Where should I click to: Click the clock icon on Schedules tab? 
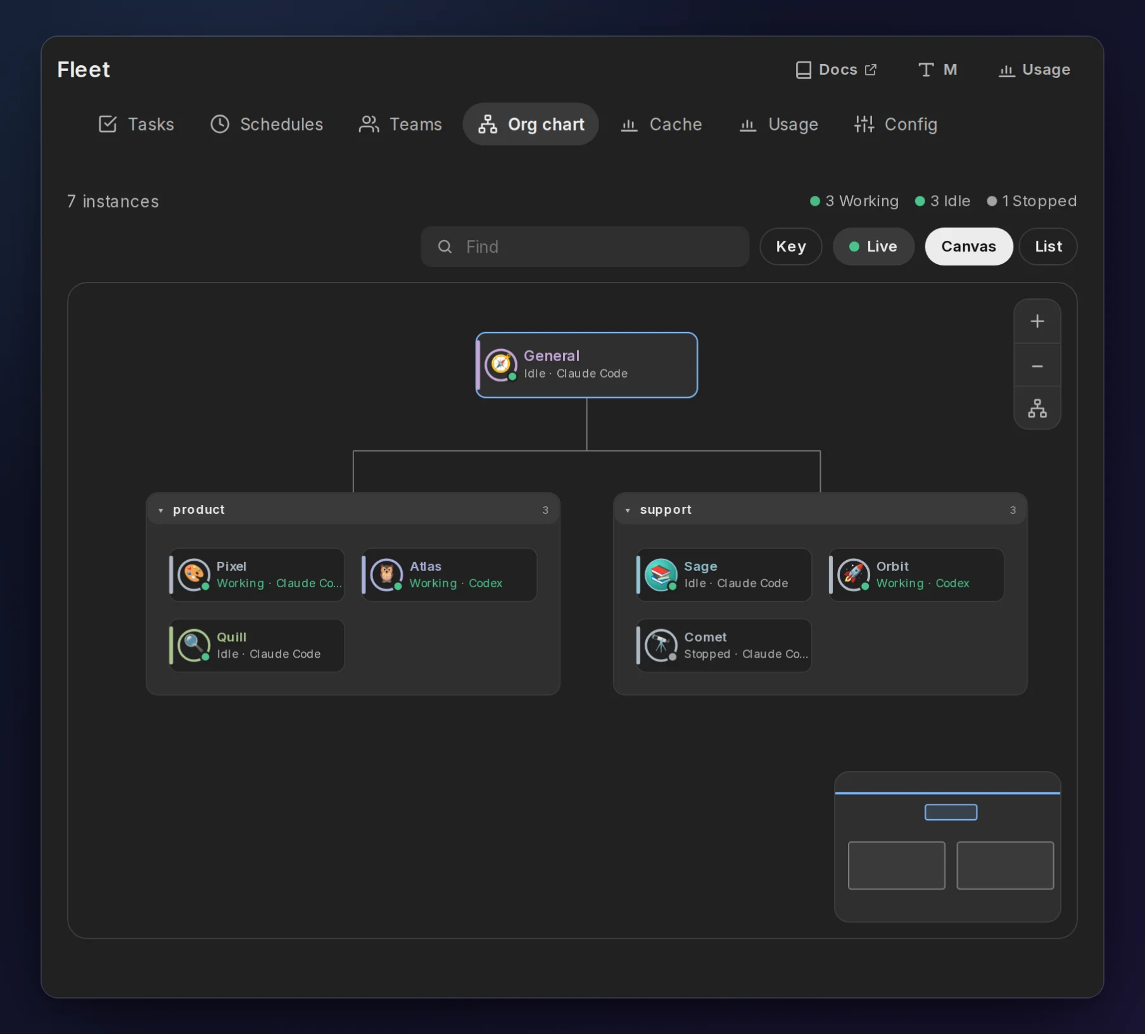pos(220,124)
